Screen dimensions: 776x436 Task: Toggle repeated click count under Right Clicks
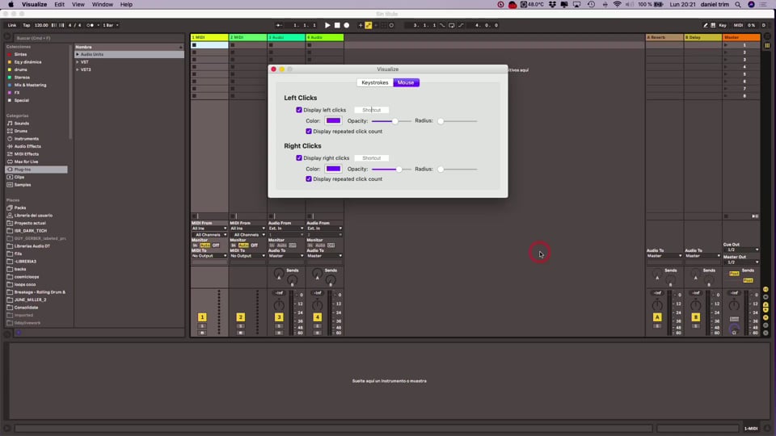[x=309, y=179]
